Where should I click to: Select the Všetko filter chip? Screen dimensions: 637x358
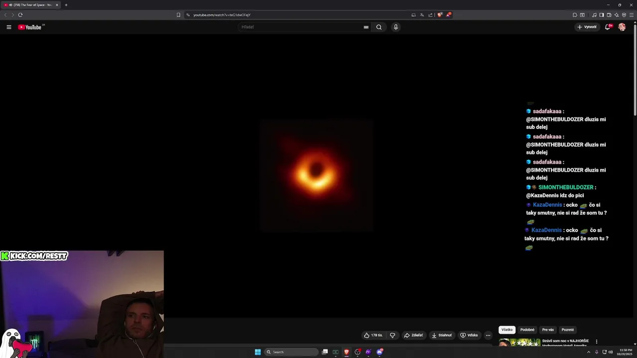[x=507, y=330]
